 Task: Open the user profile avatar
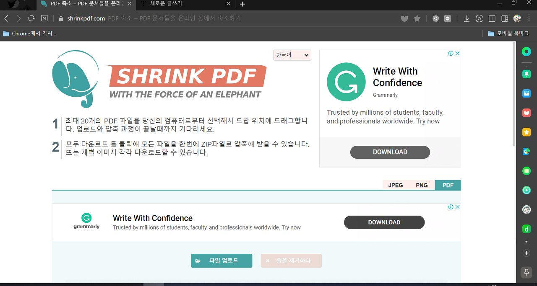click(x=517, y=18)
